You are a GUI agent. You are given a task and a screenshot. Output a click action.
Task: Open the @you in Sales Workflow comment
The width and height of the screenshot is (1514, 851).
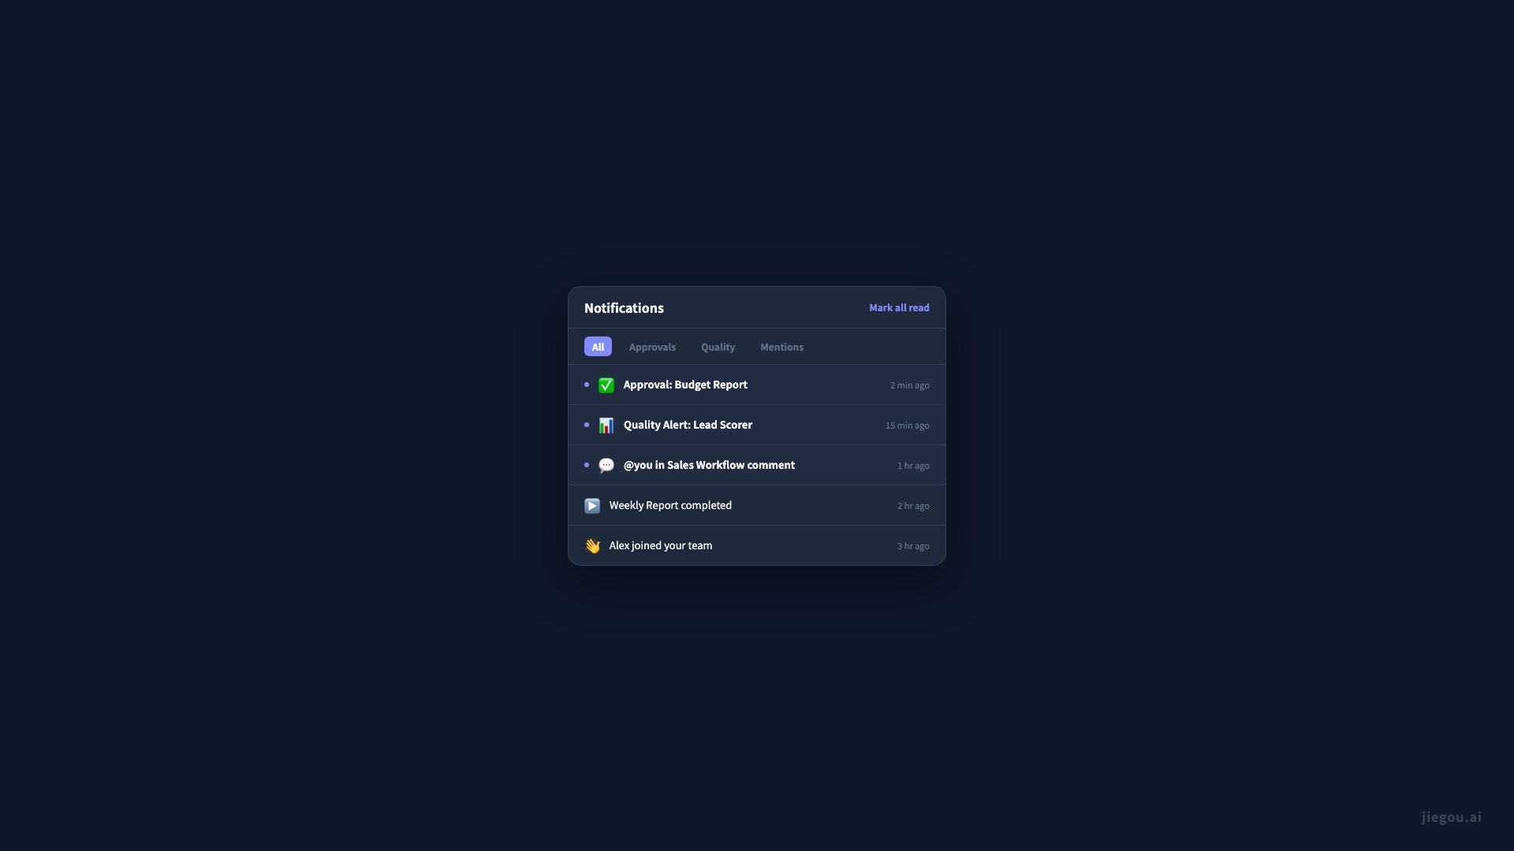click(757, 465)
